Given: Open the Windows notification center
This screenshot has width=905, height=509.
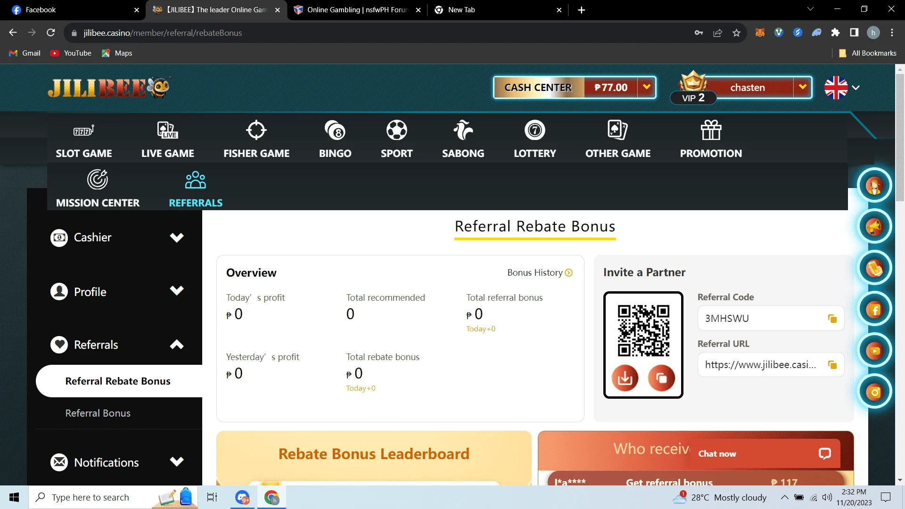Looking at the screenshot, I should 886,497.
